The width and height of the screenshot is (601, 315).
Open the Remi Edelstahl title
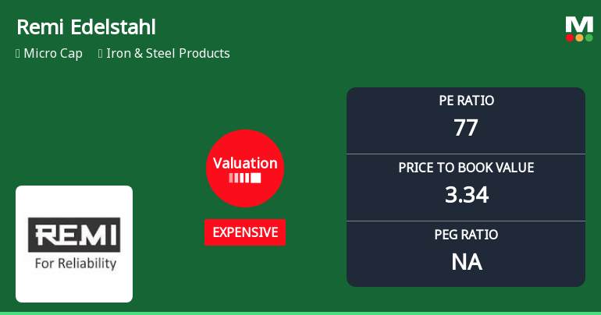(86, 27)
